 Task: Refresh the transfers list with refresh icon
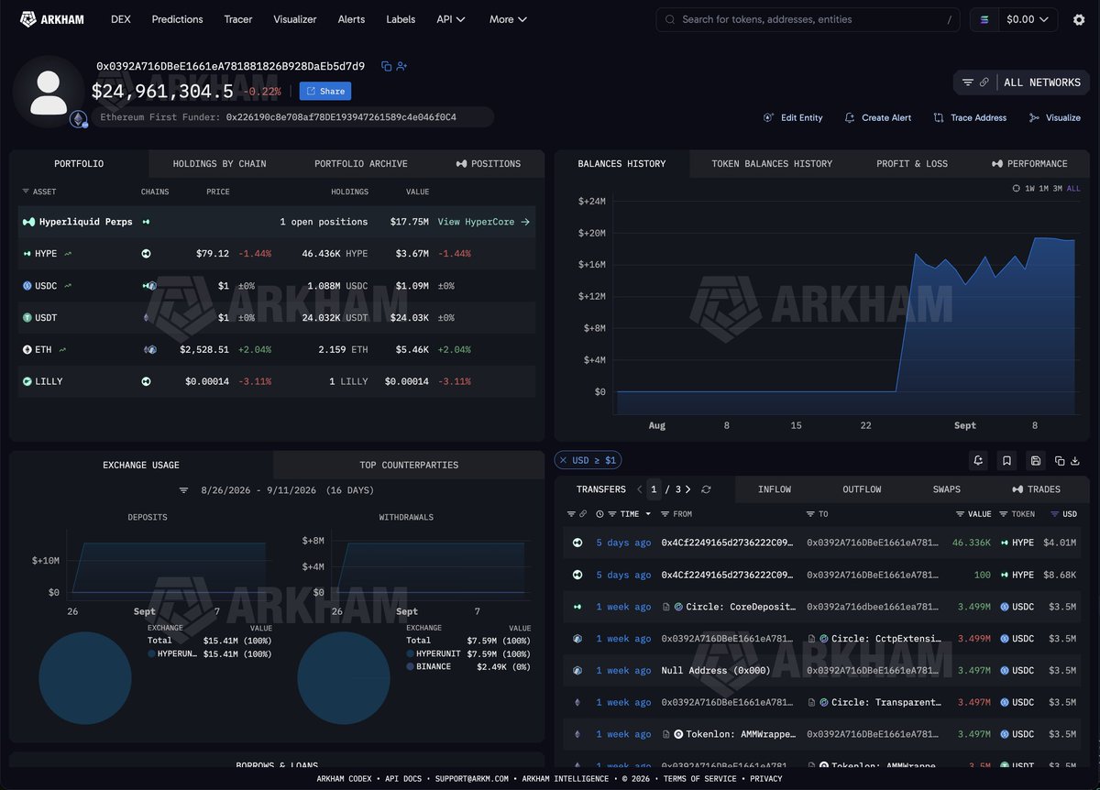706,489
